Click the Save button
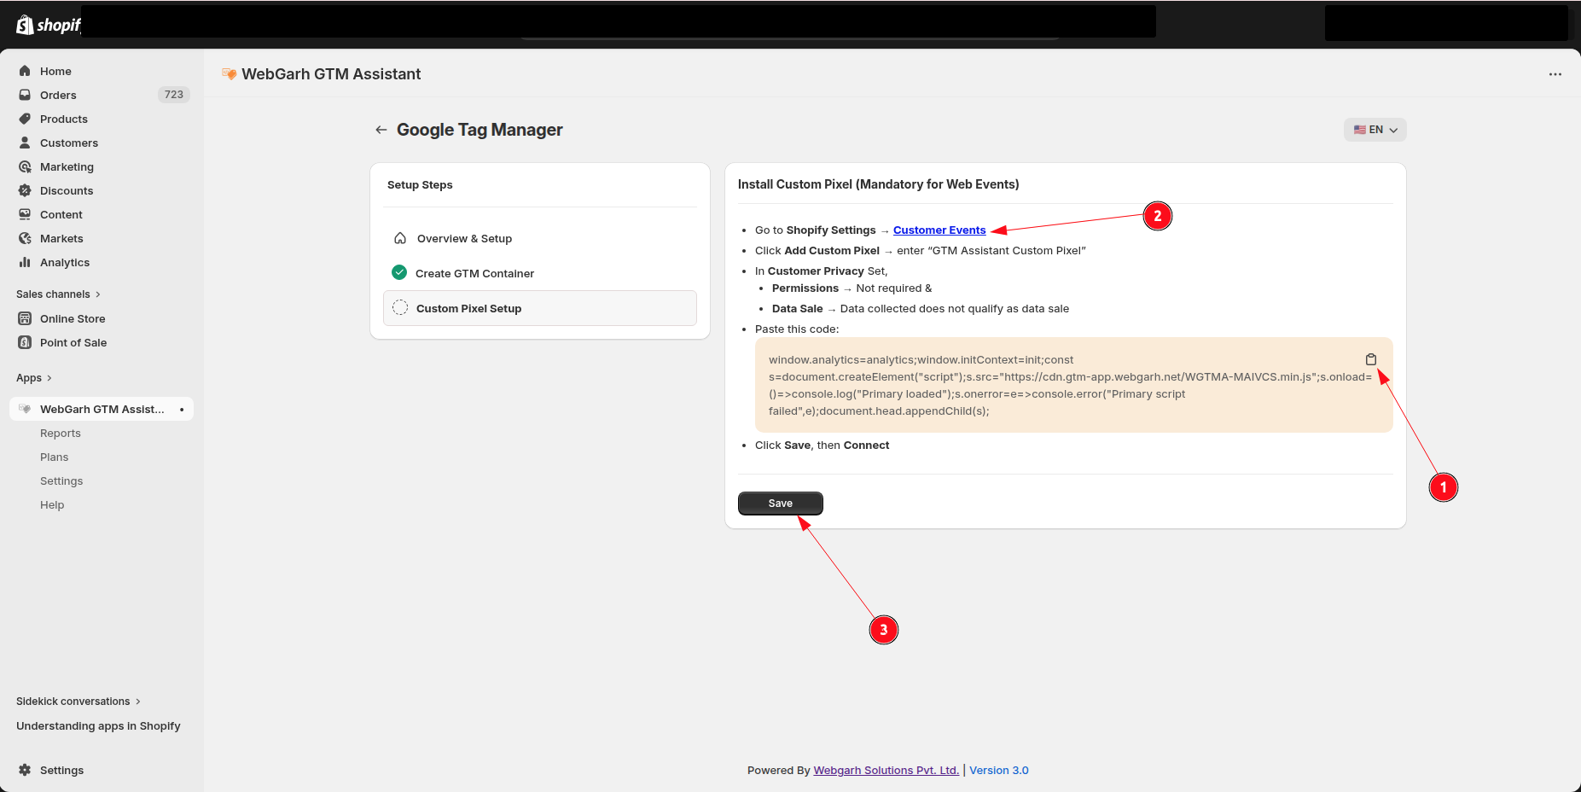 coord(780,504)
